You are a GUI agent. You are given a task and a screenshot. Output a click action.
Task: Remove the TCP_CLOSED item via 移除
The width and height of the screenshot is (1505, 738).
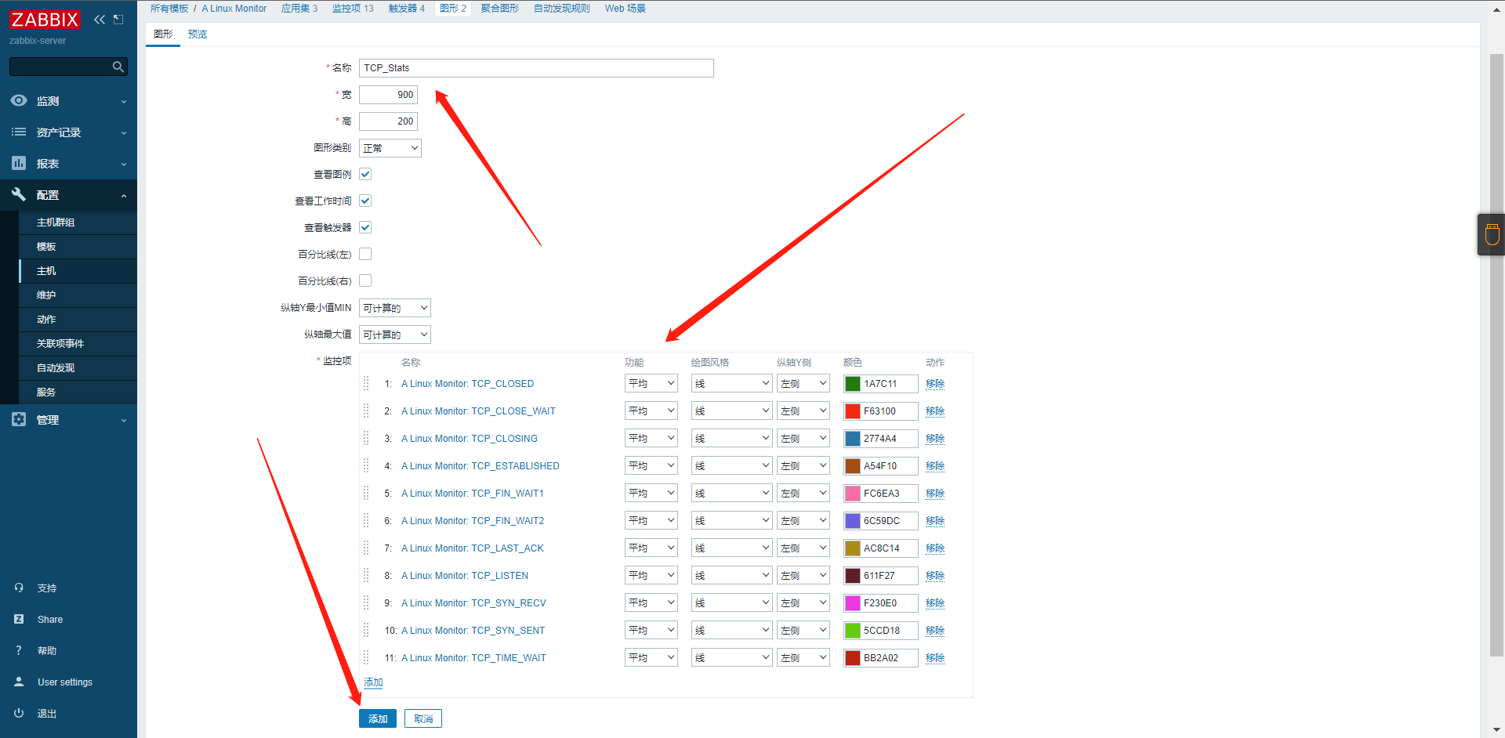pos(935,383)
